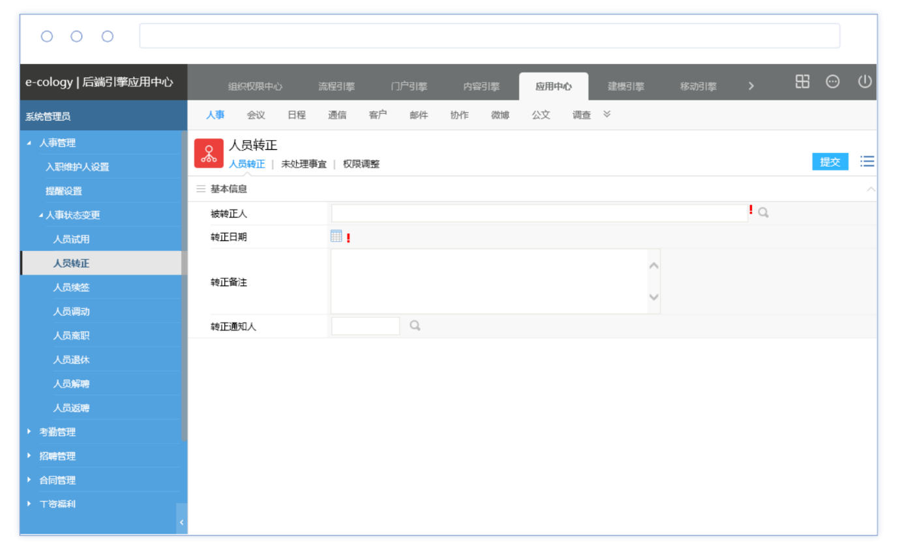The height and width of the screenshot is (559, 902).
Task: Collapse the 基本信息 section
Action: click(x=871, y=189)
